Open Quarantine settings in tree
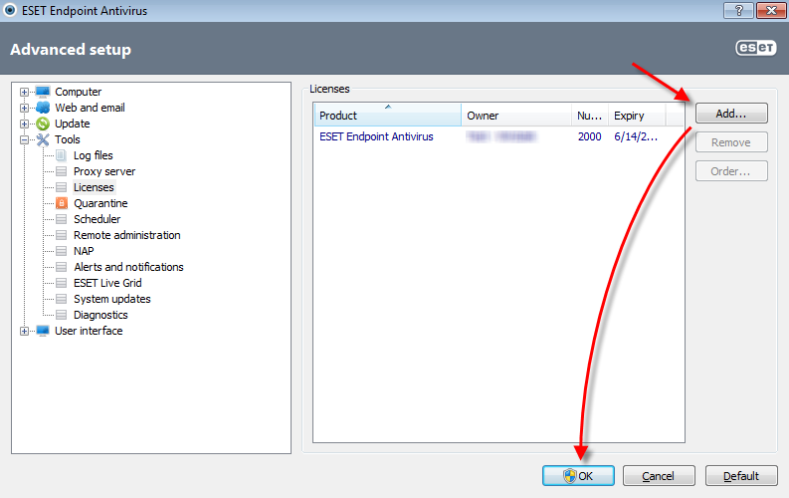 (x=100, y=203)
